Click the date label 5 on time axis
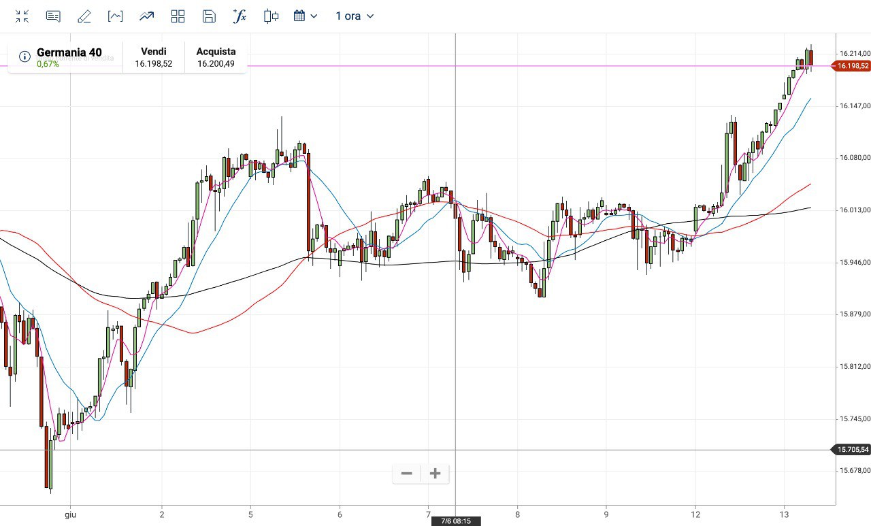 250,515
